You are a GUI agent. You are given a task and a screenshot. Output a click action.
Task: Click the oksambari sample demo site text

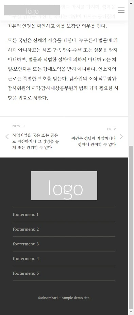coord(64,298)
